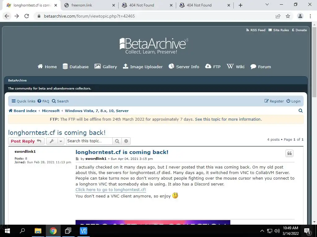This screenshot has height=237, width=317.
Task: Click the address bar URL
Action: [89, 16]
